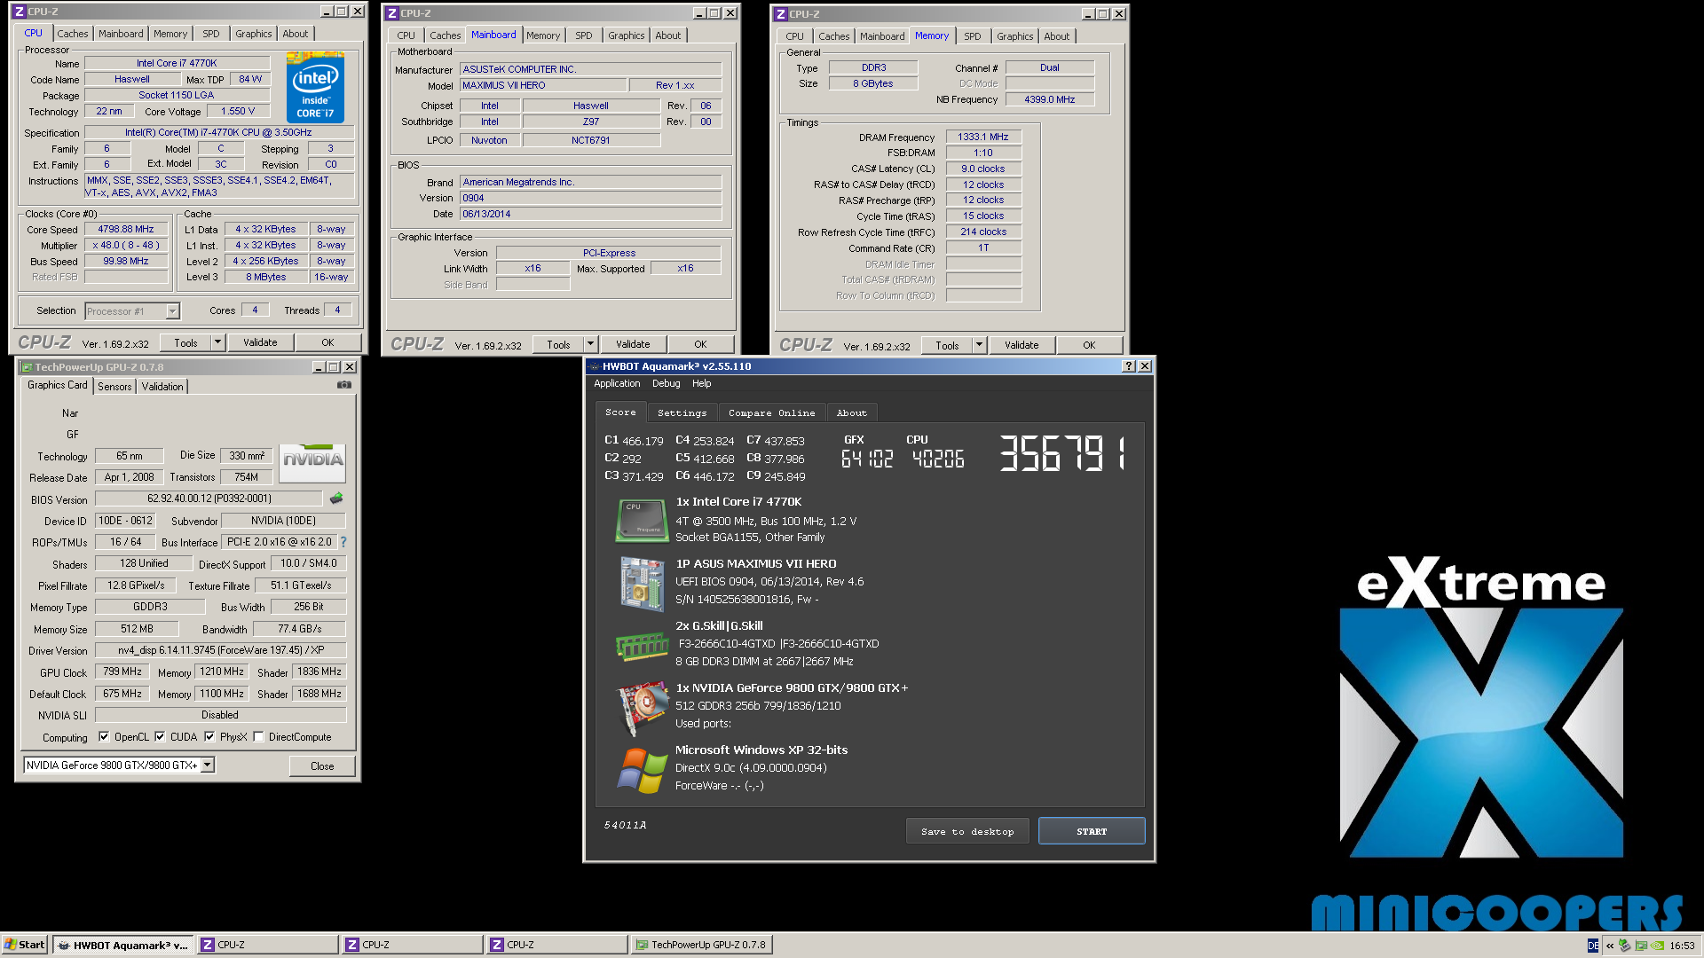Click the taskbar clock 16:53
The width and height of the screenshot is (1704, 958).
pyautogui.click(x=1682, y=946)
